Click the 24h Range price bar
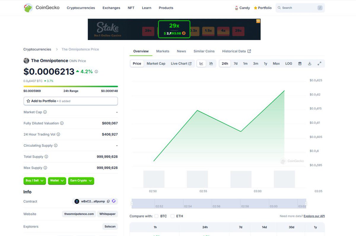The image size is (356, 236). [x=71, y=87]
